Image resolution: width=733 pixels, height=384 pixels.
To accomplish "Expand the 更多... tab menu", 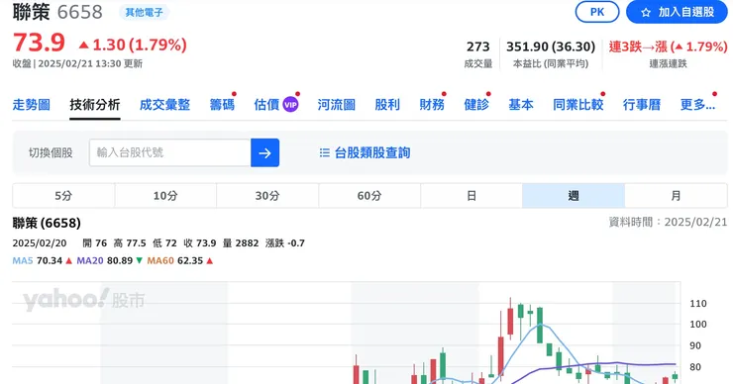I will 697,105.
